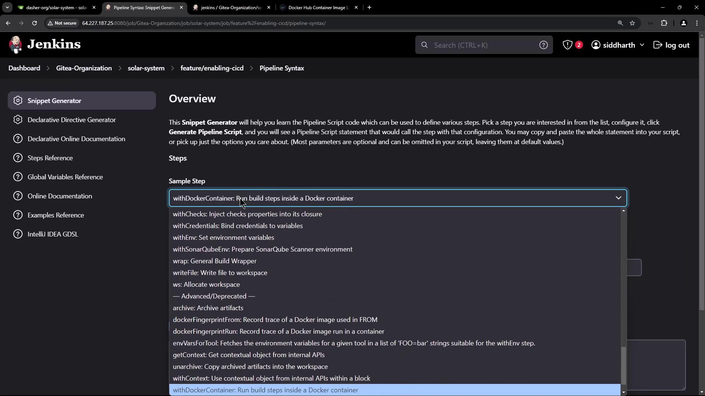Screen dimensions: 705x396
Task: Open Declarative Directive Generator sidebar link
Action: pyautogui.click(x=72, y=120)
